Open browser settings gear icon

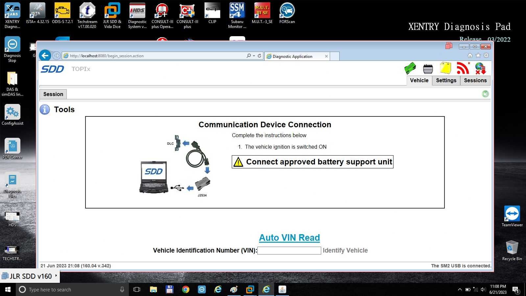point(486,56)
